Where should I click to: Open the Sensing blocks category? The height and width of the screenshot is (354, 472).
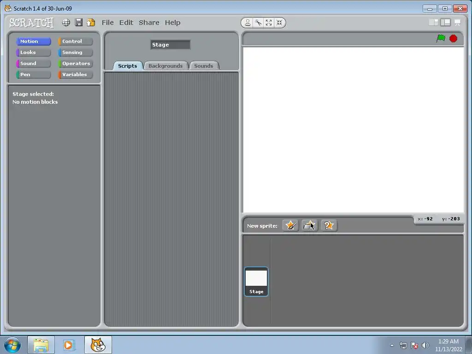[76, 53]
